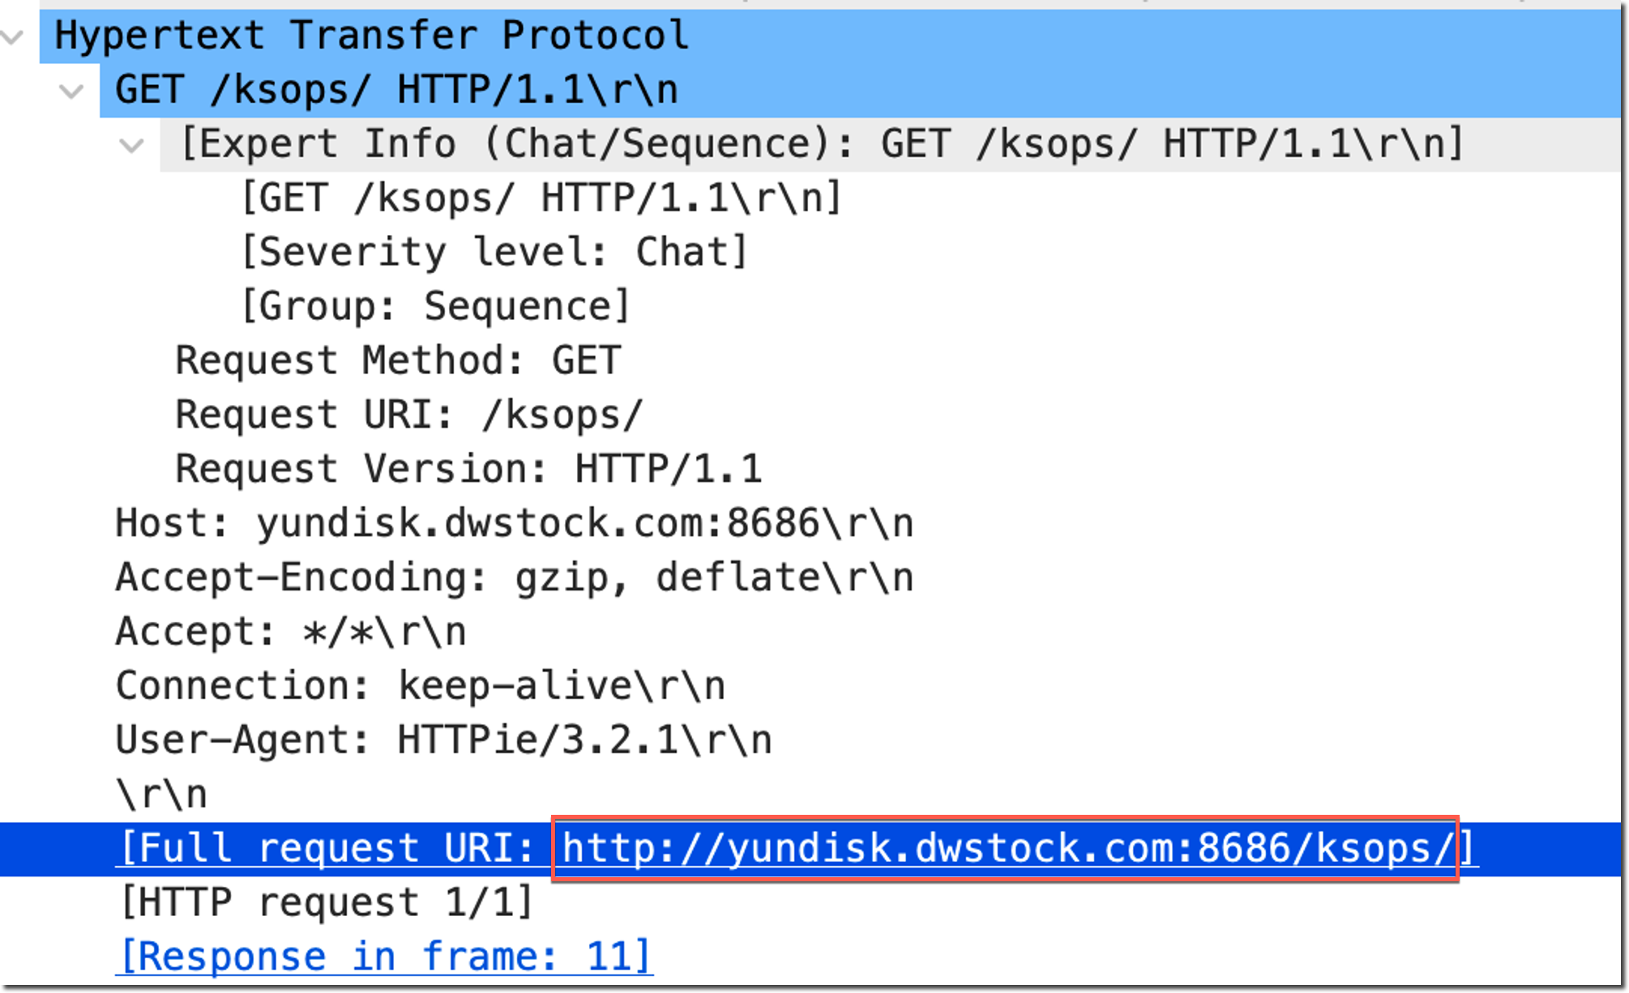Select the Accept-Encoding header line
The image size is (1629, 993).
click(x=514, y=578)
